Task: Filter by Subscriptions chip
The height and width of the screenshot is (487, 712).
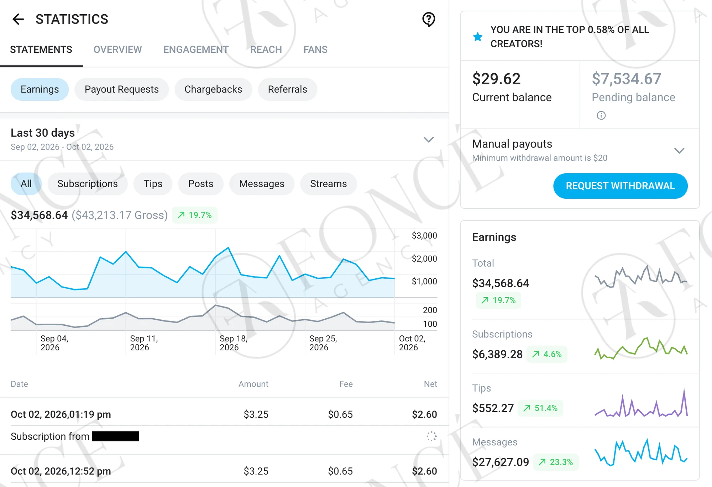Action: (87, 184)
